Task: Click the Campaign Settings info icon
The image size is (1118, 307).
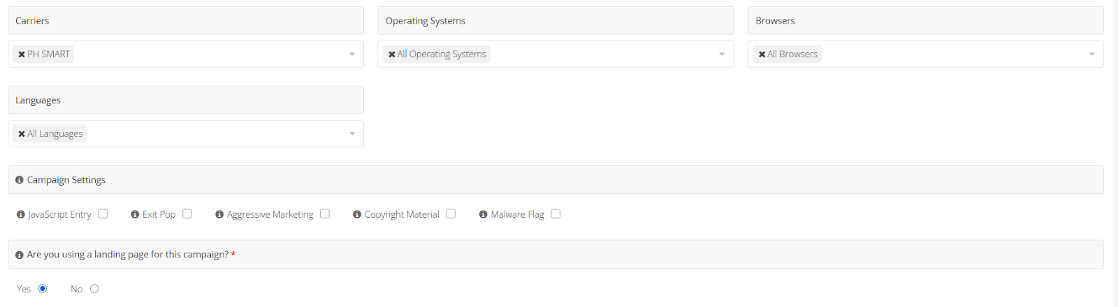Action: tap(20, 180)
